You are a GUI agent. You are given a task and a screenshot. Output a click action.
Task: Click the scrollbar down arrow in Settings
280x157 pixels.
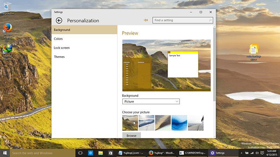pyautogui.click(x=214, y=137)
